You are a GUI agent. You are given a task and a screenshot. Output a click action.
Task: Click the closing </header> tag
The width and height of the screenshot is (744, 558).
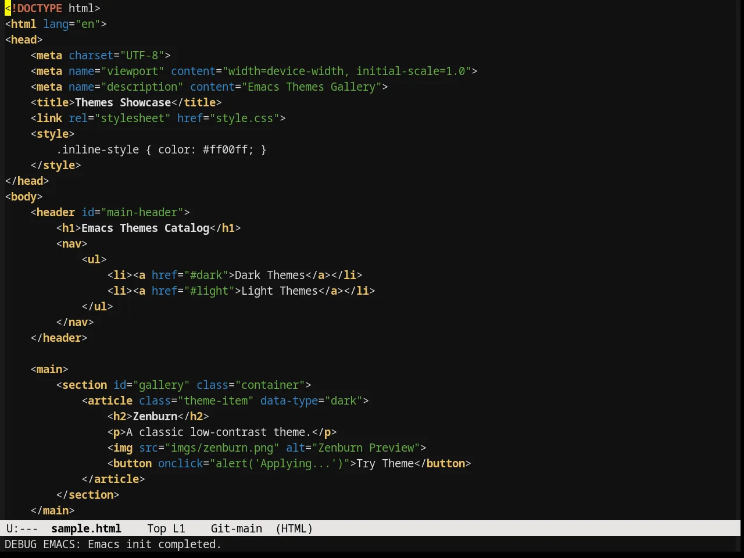pyautogui.click(x=59, y=338)
